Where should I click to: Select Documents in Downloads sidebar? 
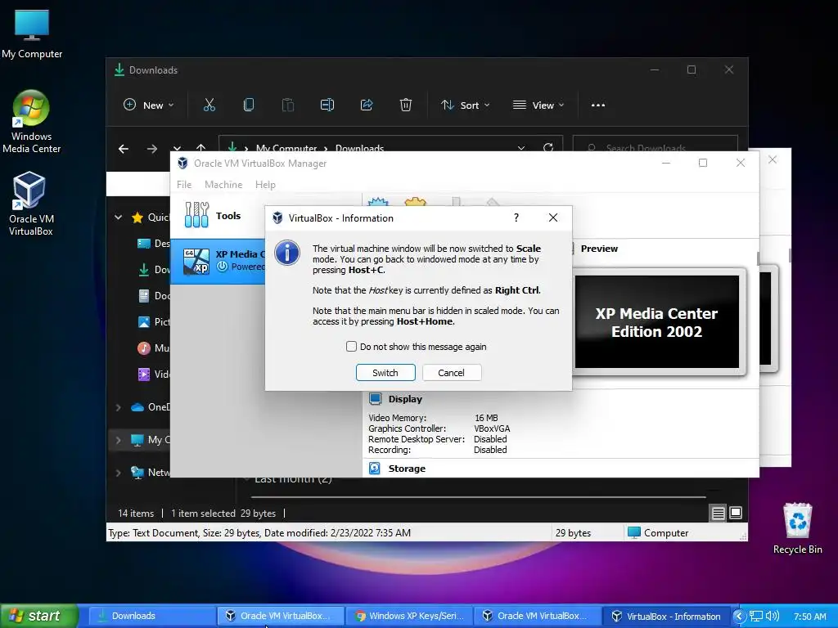(x=153, y=295)
